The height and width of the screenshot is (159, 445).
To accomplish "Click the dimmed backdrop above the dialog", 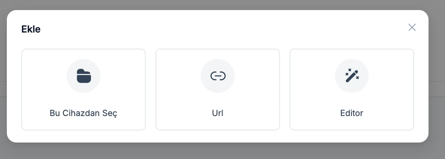I will [222, 4].
